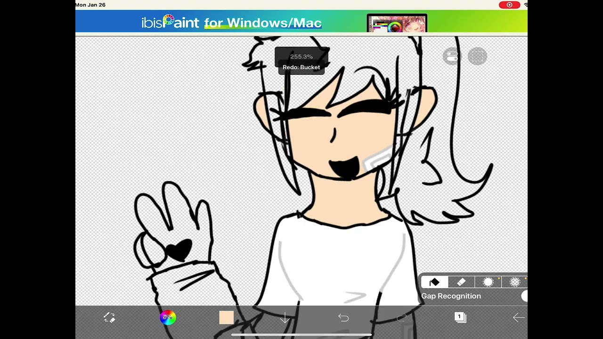Tap the red screen recording indicator
The image size is (603, 339).
tap(509, 5)
